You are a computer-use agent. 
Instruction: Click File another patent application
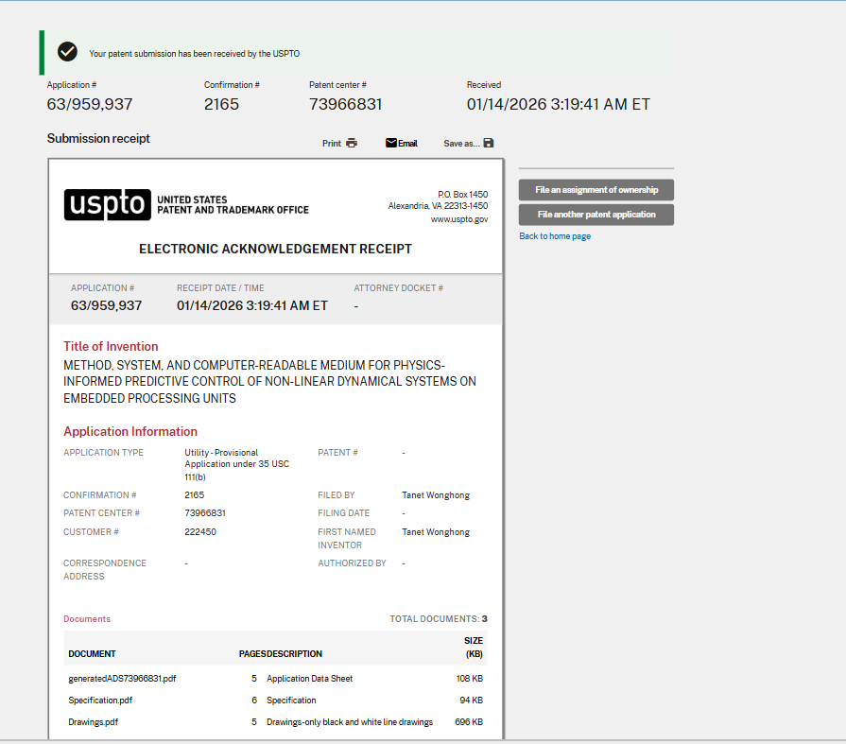596,214
